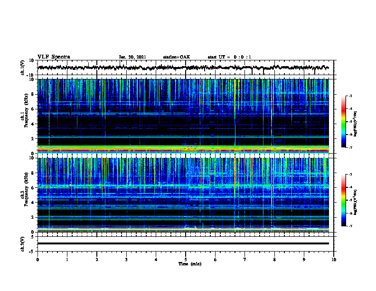Image resolution: width=376 pixels, height=291 pixels.
Task: Click inside the ch.1 spectrogram panel
Action: (183, 116)
